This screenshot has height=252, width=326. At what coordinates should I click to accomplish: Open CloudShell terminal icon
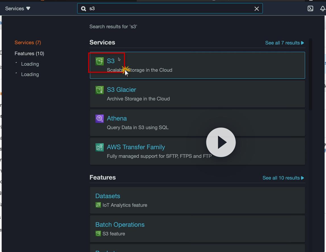click(x=310, y=9)
